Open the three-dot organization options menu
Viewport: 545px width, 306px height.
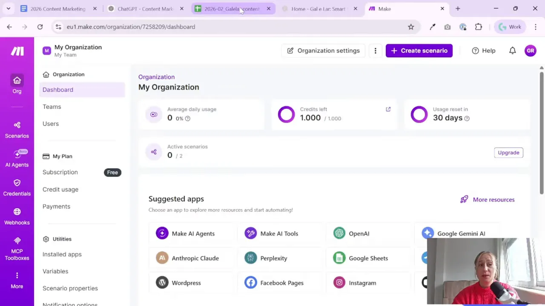click(x=375, y=51)
